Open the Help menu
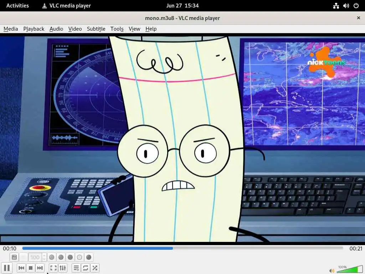 (151, 29)
